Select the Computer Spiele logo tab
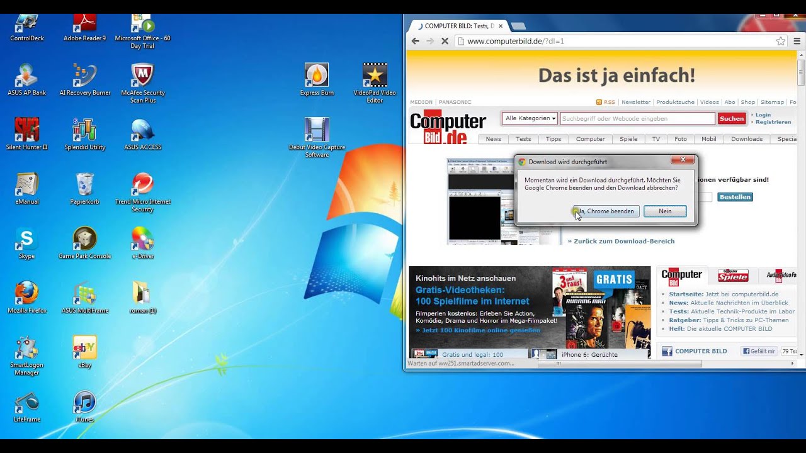The width and height of the screenshot is (806, 453). [x=733, y=275]
